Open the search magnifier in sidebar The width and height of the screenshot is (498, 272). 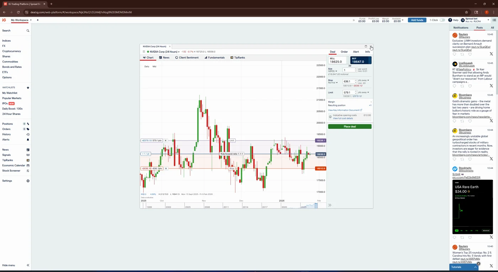28,31
